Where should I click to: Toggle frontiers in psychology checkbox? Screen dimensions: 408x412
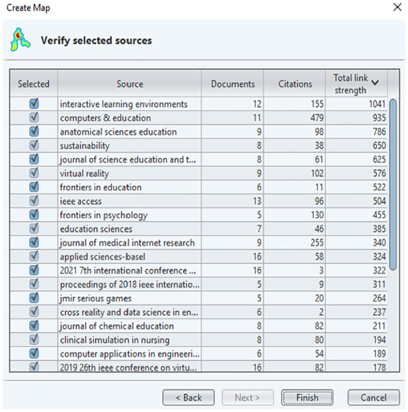point(34,215)
